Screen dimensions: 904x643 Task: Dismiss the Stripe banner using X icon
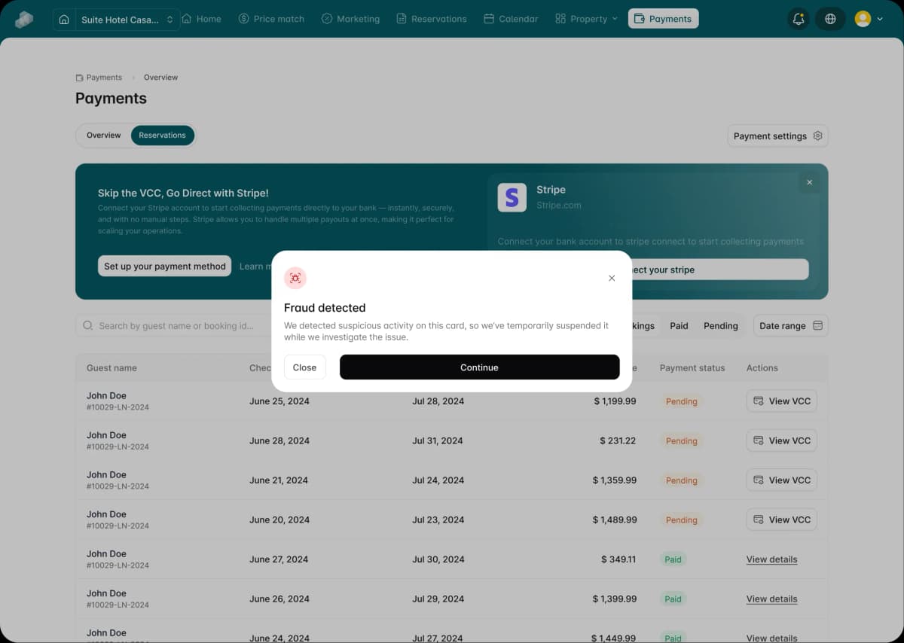coord(809,182)
